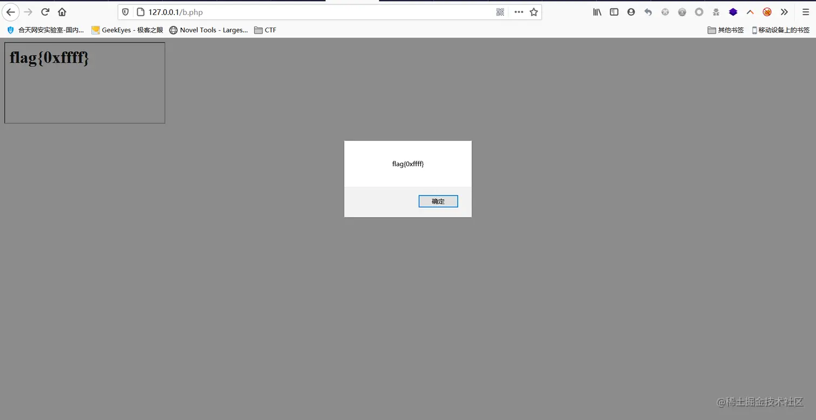Image resolution: width=816 pixels, height=420 pixels.
Task: Go to the browser home page
Action: [62, 12]
